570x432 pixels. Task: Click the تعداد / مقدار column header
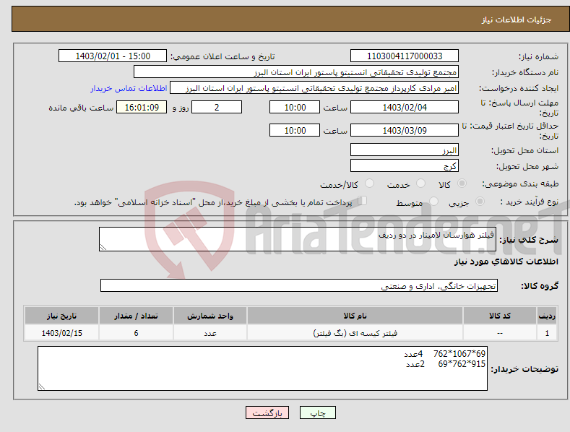click(136, 316)
